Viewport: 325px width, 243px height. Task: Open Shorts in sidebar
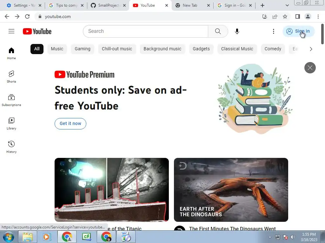pyautogui.click(x=11, y=77)
